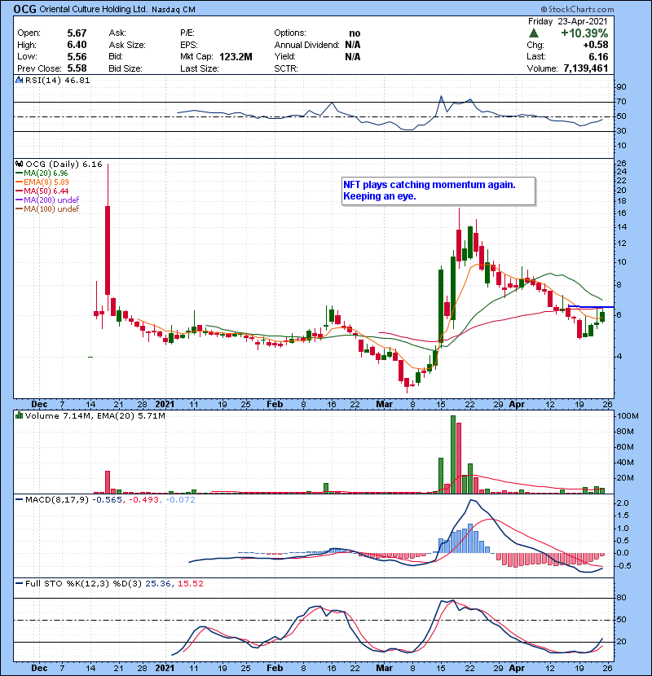This screenshot has height=676, width=652.
Task: Click the Prev Close value 5.58
Action: pyautogui.click(x=77, y=68)
